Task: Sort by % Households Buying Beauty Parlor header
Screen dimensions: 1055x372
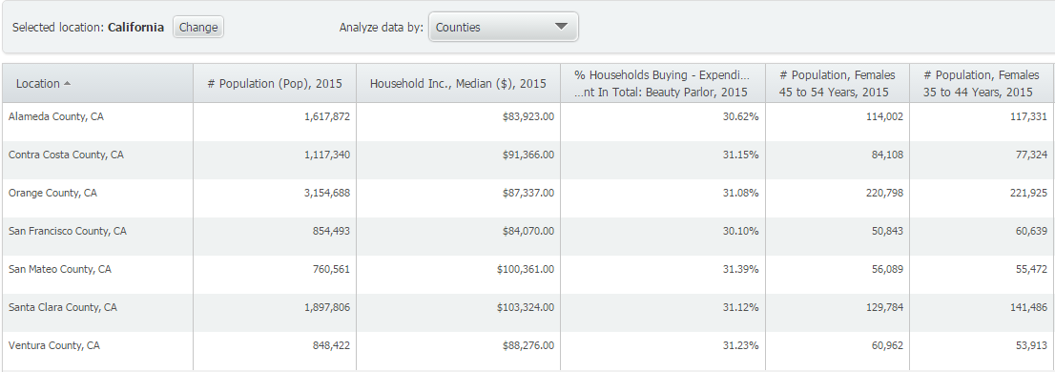Action: coord(663,83)
